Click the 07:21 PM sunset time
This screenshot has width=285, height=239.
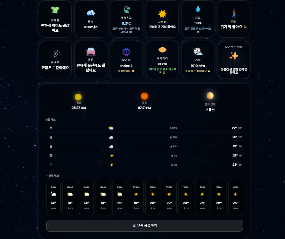pyautogui.click(x=144, y=108)
